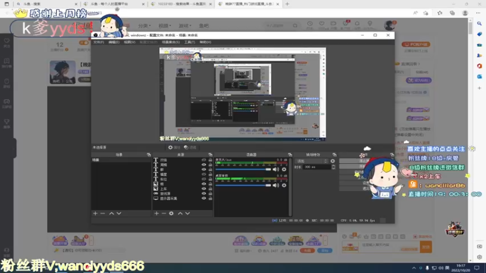Viewport: 486px width, 273px height.
Task: Mute the desktop audio speaker icon
Action: [276, 185]
